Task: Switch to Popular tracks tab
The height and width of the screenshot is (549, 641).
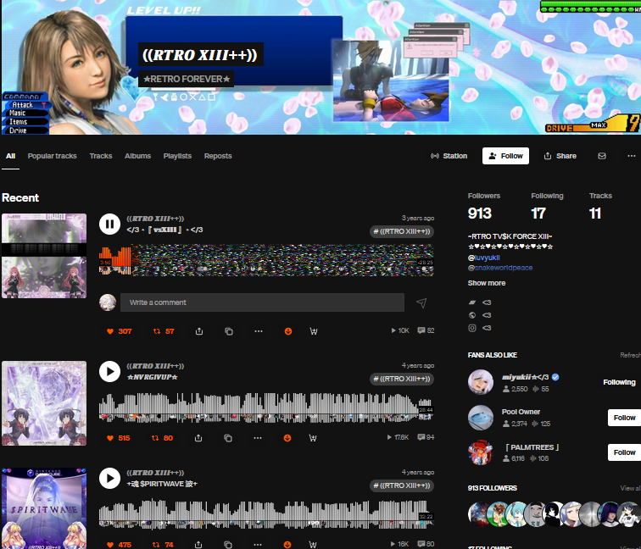Action: click(53, 156)
